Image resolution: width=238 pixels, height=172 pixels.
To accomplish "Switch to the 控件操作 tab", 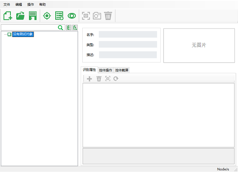I will pyautogui.click(x=105, y=70).
